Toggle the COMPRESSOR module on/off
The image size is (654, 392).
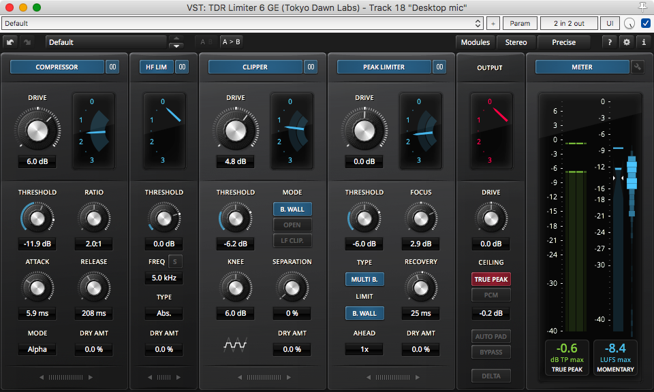click(x=57, y=67)
